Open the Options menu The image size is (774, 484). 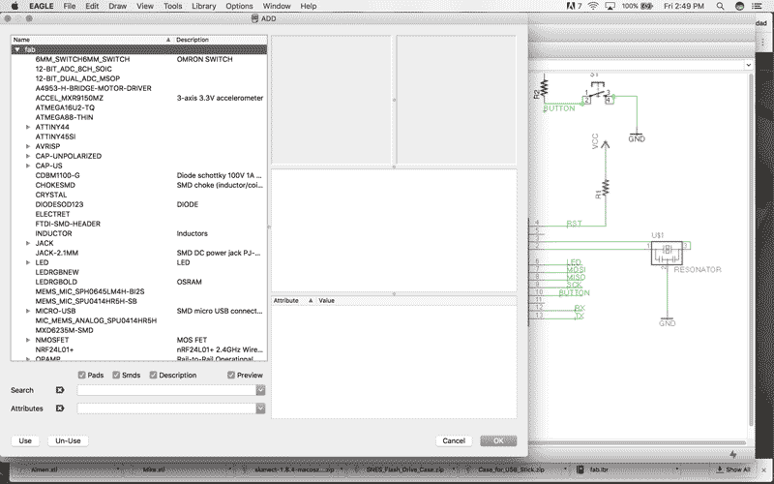239,6
